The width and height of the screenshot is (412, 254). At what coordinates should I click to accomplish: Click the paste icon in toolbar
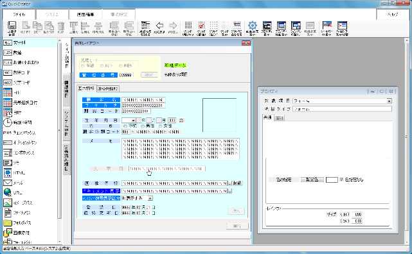tap(49, 28)
